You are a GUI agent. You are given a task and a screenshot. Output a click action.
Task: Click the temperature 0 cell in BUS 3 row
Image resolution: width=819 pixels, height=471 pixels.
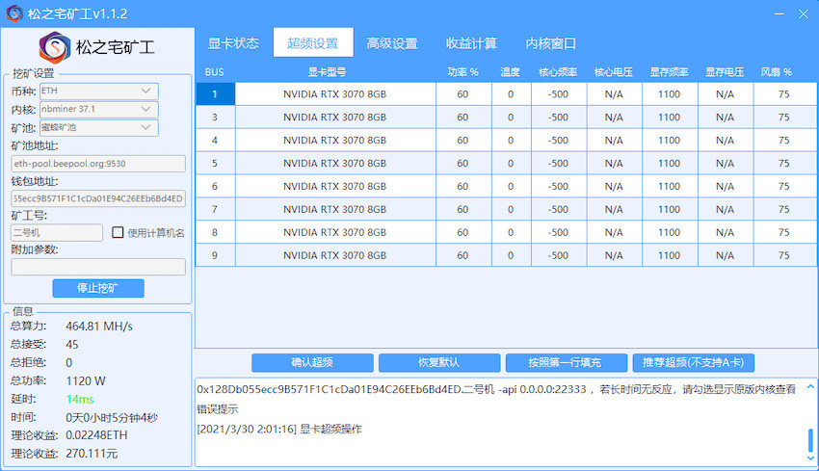511,117
